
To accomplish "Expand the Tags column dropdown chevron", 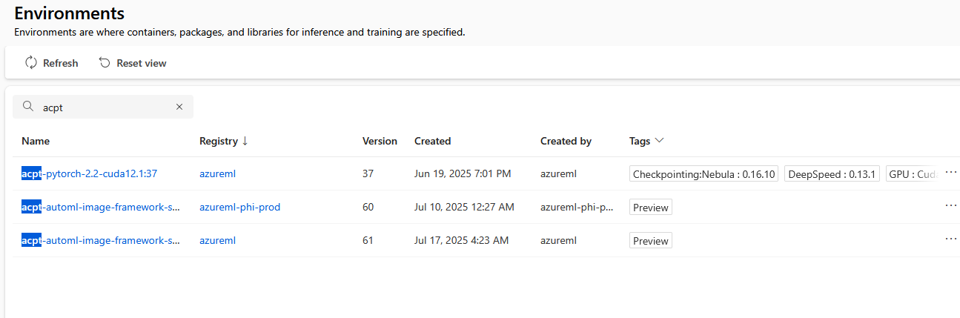I will tap(659, 141).
